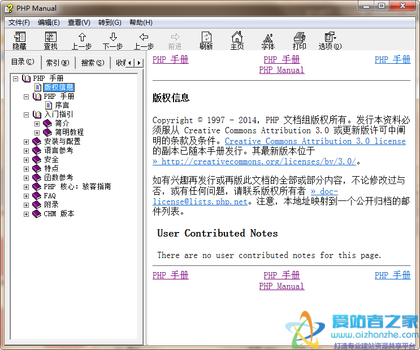This screenshot has height=350, width=420.
Task: Collapse the nested PHP 手册 node
Action: tap(26, 97)
